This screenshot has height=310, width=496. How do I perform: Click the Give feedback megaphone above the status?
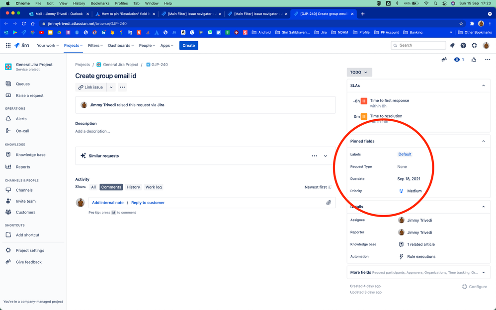444,60
